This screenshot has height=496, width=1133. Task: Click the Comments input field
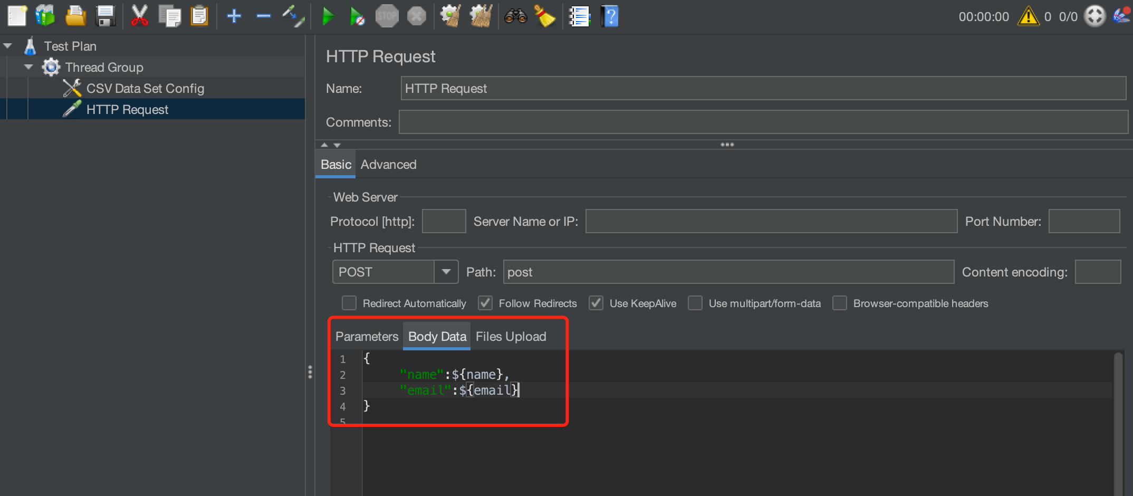(x=763, y=122)
